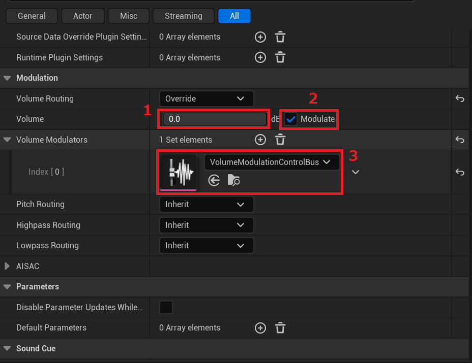Select the General filter button
This screenshot has height=363, width=472.
(32, 16)
